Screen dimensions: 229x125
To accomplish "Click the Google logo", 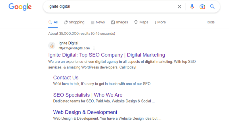I will coord(20,7).
